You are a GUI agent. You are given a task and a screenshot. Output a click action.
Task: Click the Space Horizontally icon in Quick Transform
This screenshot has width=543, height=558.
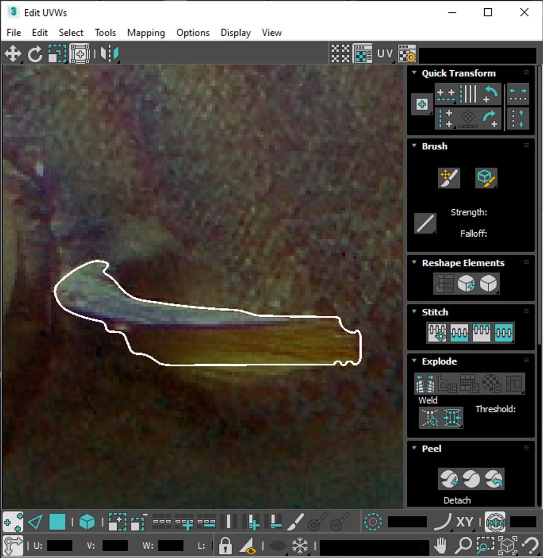518,95
